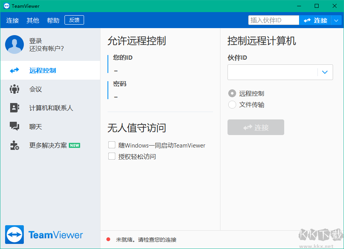Enable 随Windows一同启动TeamViewer
The height and width of the screenshot is (249, 344).
pyautogui.click(x=112, y=145)
